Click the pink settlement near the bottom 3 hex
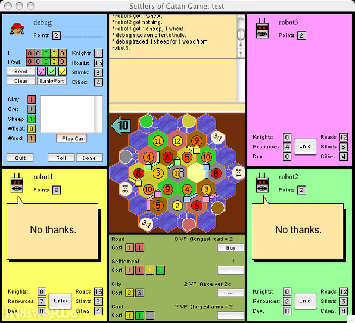Image resolution: width=355 pixels, height=323 pixels. 206,198
